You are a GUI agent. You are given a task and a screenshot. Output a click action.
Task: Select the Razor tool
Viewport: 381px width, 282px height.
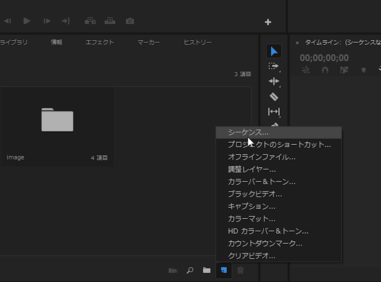click(274, 97)
